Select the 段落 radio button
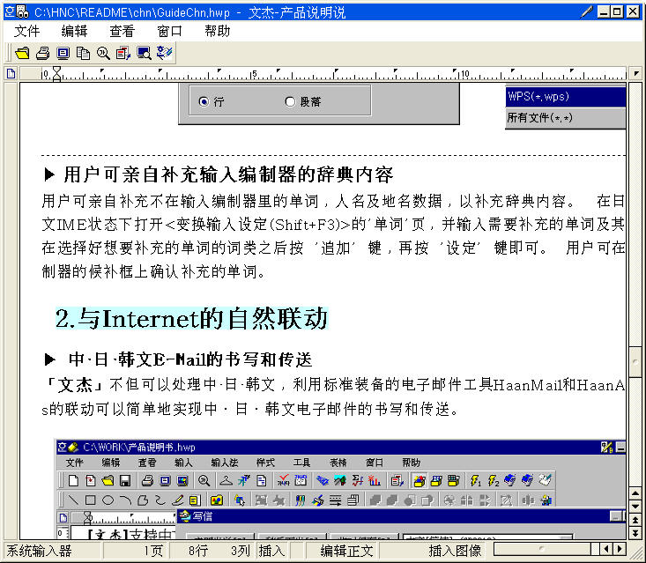Image resolution: width=646 pixels, height=563 pixels. click(290, 102)
